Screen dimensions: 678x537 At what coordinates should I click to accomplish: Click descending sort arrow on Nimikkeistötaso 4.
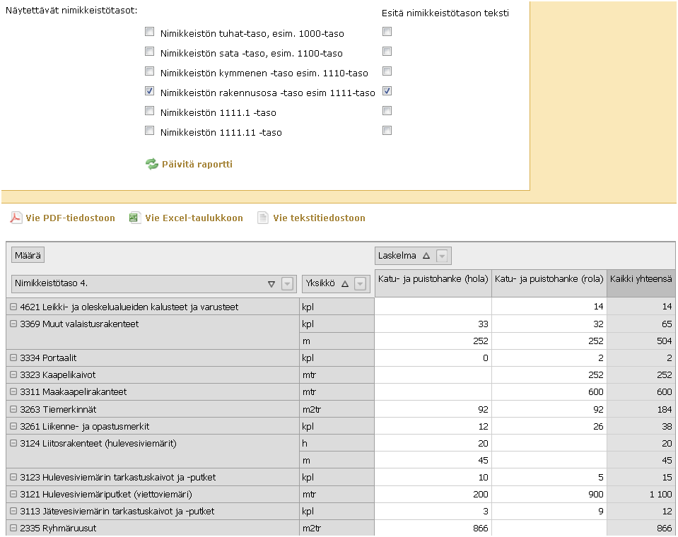271,284
